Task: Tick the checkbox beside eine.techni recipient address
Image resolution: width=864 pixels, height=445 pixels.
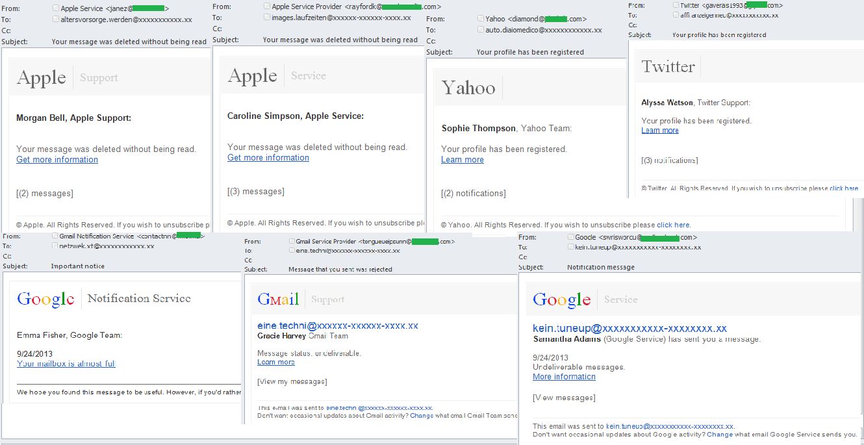Action: (292, 250)
